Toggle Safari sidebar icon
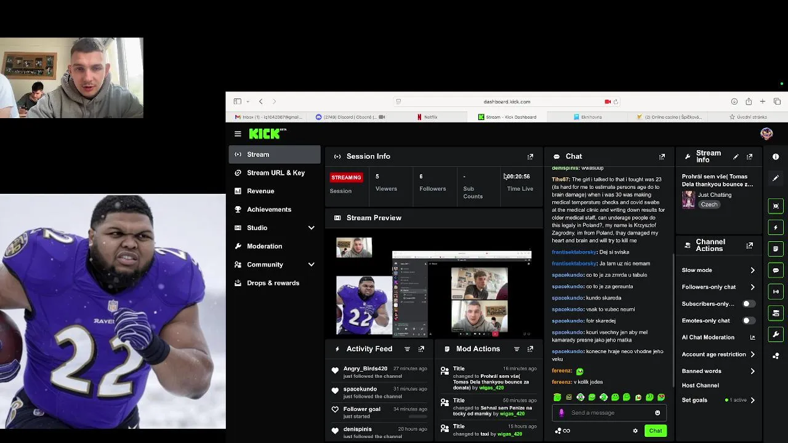The height and width of the screenshot is (443, 788). point(237,102)
